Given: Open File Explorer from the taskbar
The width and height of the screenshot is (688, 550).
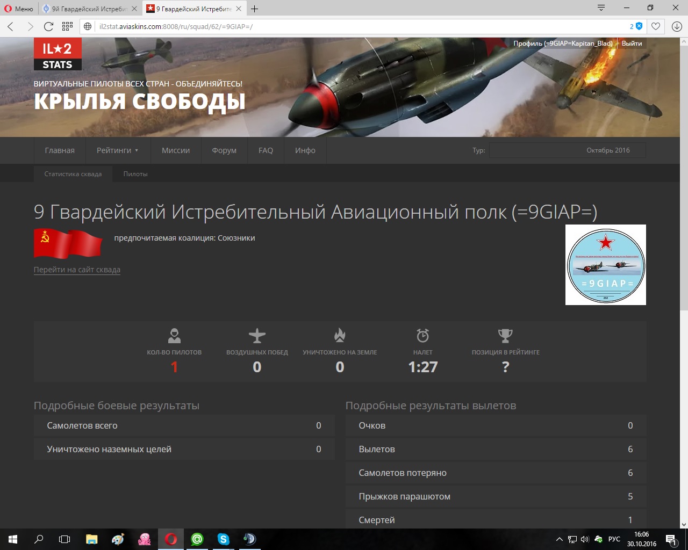Looking at the screenshot, I should click(92, 539).
